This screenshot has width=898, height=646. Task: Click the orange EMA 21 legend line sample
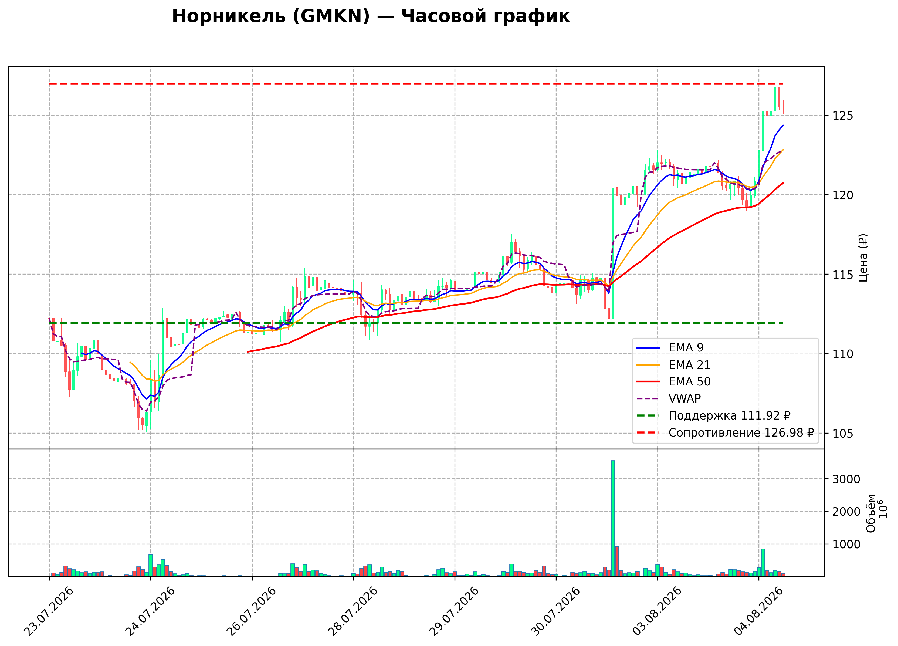click(648, 365)
